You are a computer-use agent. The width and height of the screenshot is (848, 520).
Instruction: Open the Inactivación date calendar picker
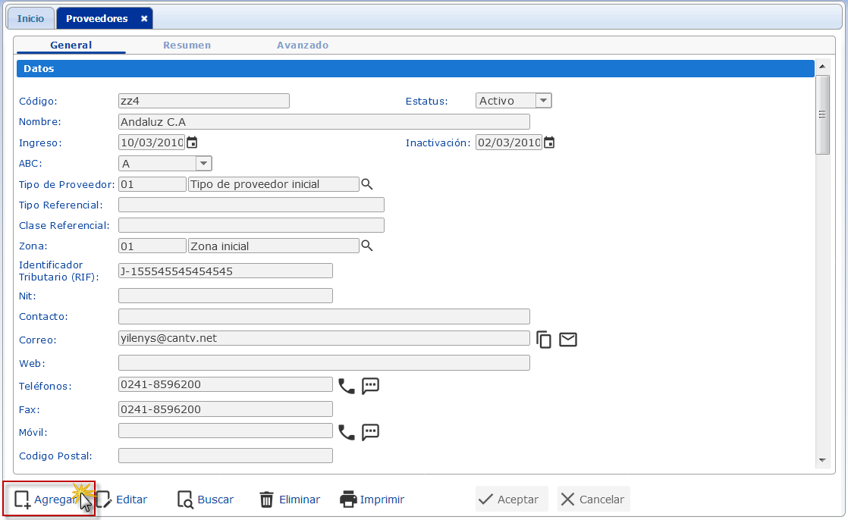point(549,143)
